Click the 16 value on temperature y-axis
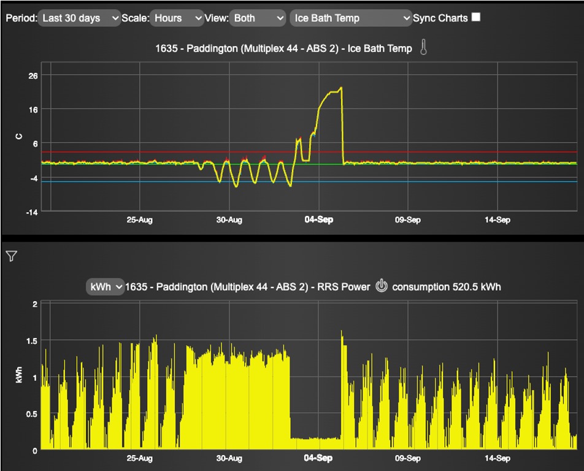 (x=33, y=109)
